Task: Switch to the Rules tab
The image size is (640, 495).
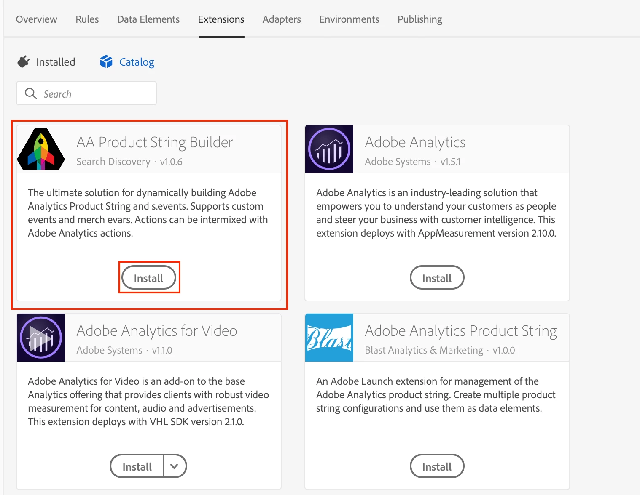Action: click(87, 19)
